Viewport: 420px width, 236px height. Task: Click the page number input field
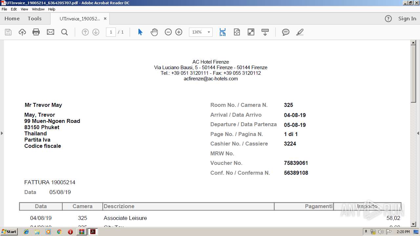111,32
